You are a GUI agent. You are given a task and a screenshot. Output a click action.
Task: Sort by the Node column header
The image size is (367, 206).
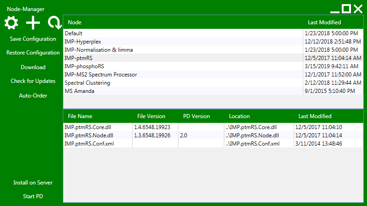tap(75, 22)
